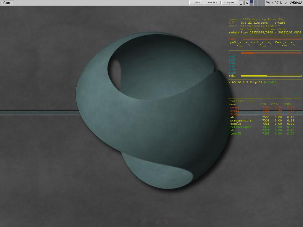
Task: Launch terminal with the dollar sign button
Action: (247, 3)
